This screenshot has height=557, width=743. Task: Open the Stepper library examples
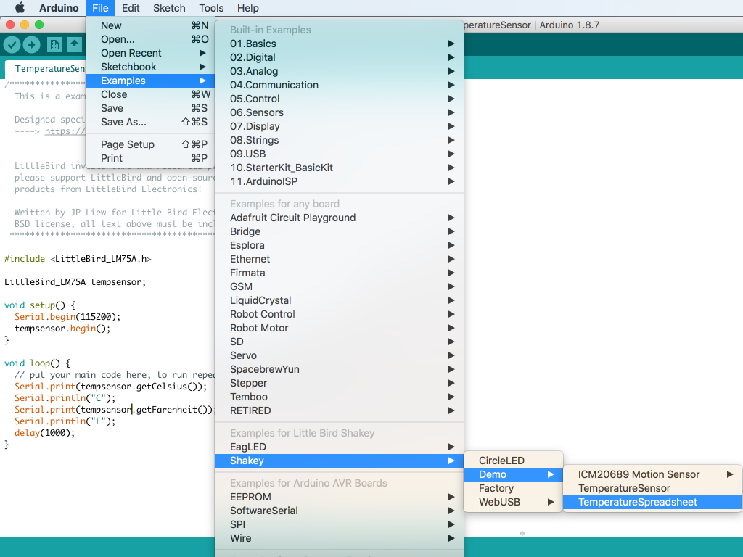(340, 382)
